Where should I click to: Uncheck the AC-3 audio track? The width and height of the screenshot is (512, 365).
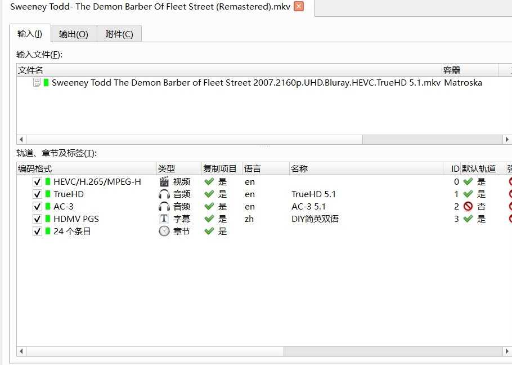coord(37,207)
